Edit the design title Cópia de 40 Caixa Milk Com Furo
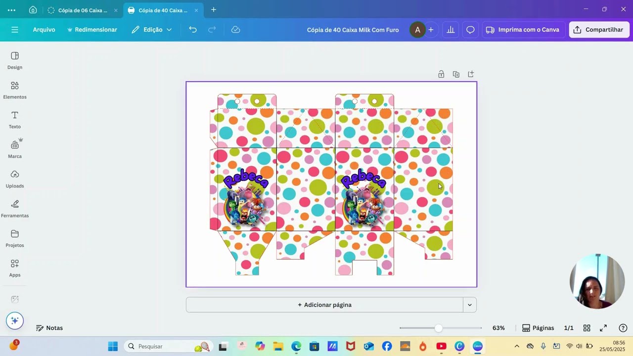This screenshot has height=356, width=633. point(353,30)
